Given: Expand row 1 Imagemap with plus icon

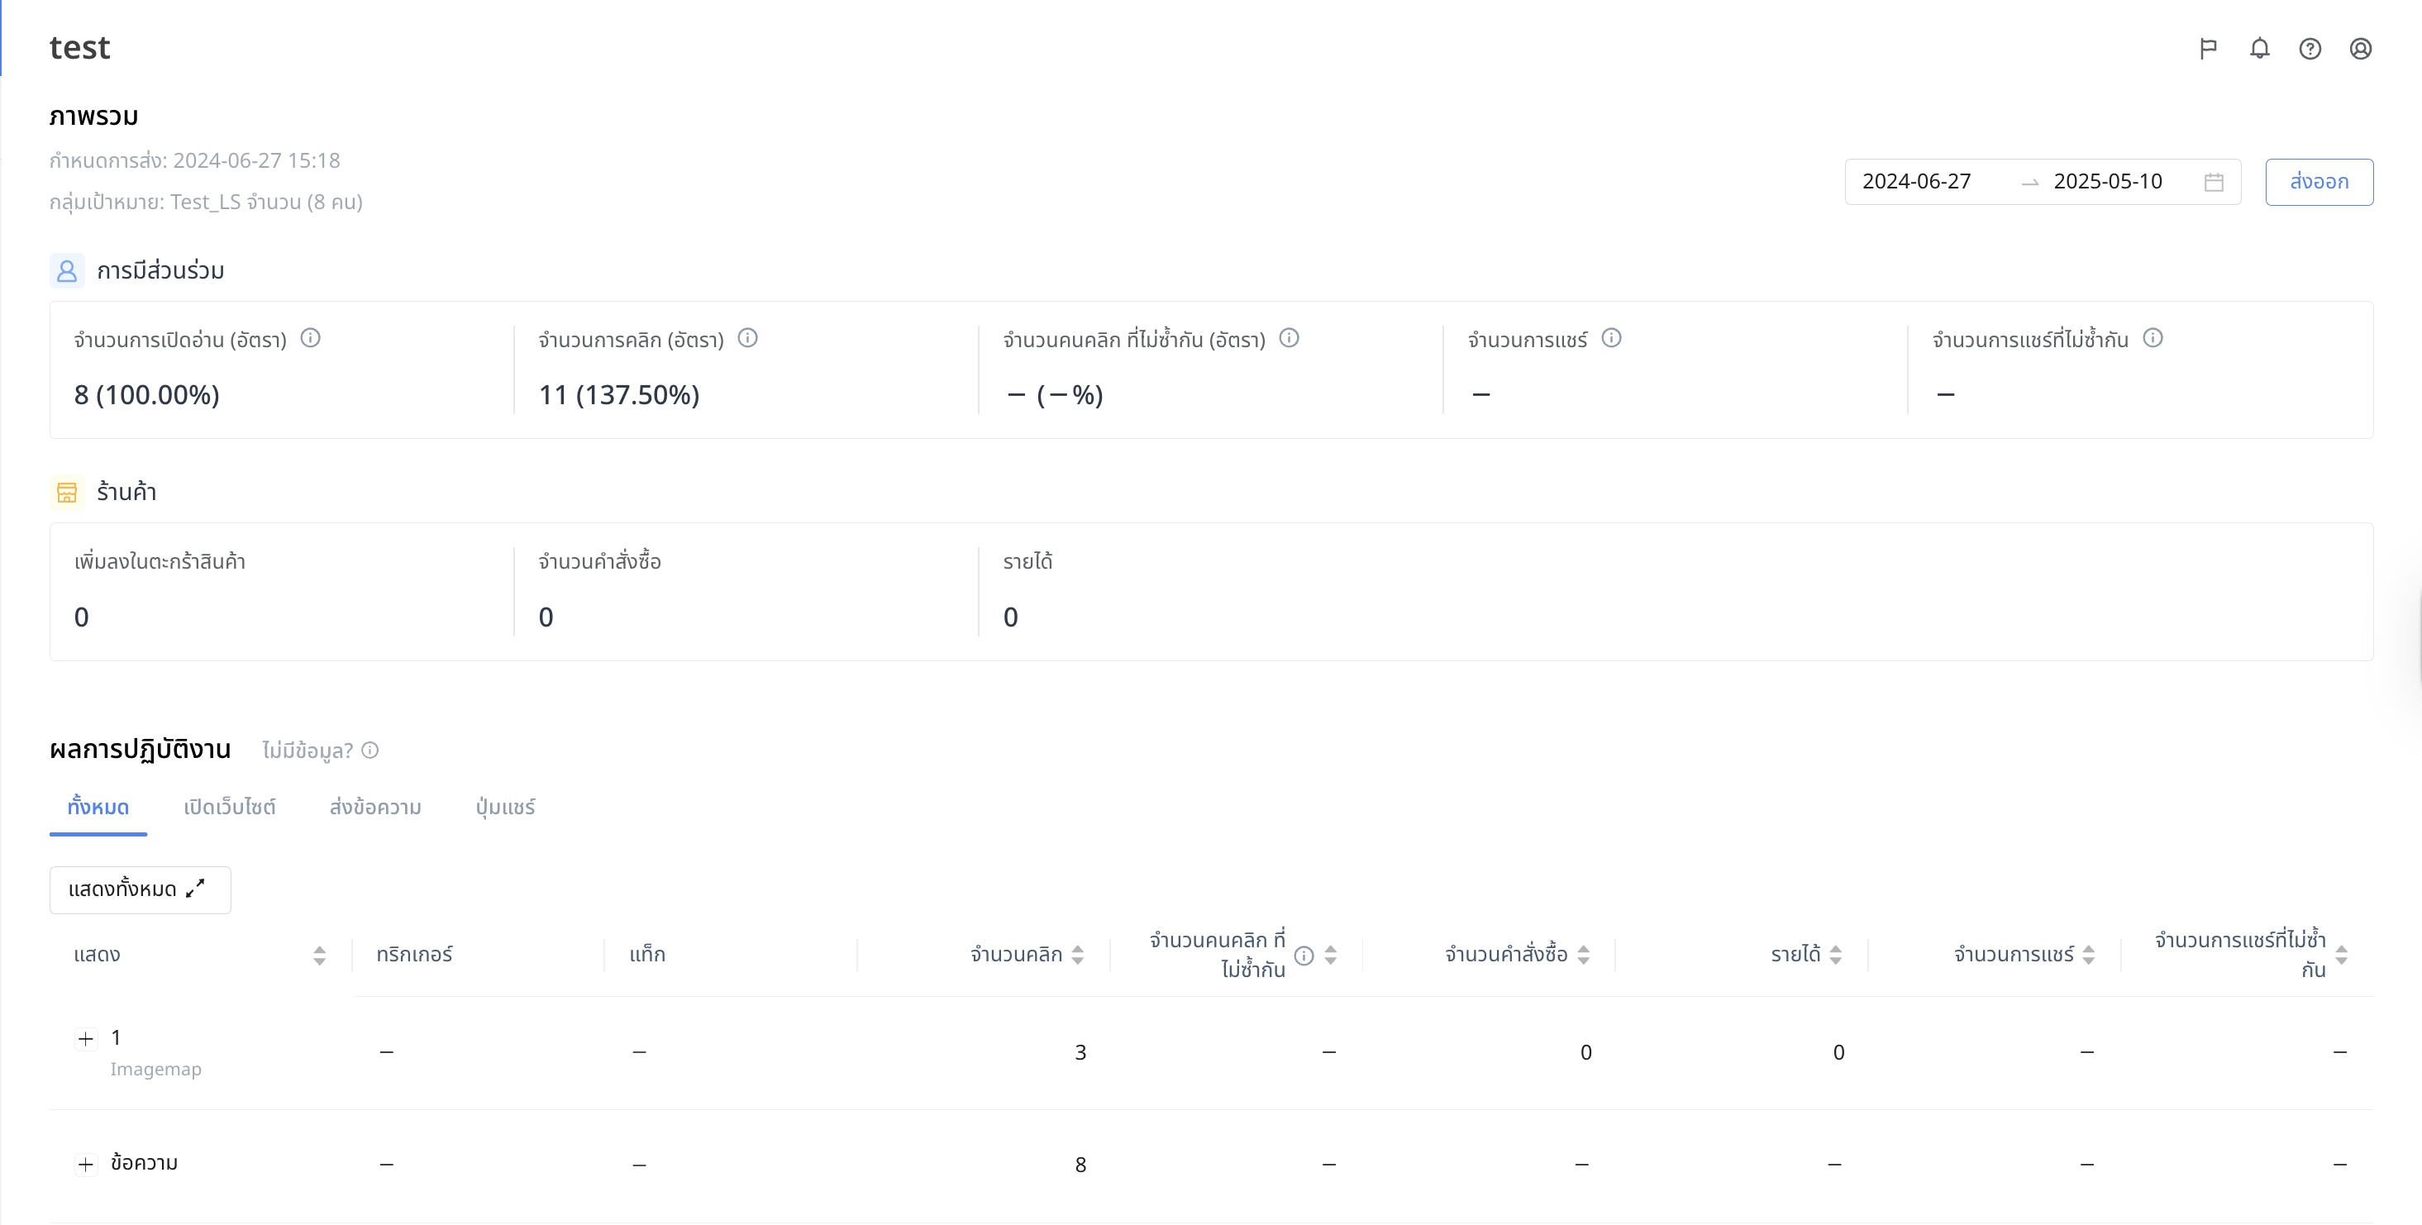Looking at the screenshot, I should (x=86, y=1039).
